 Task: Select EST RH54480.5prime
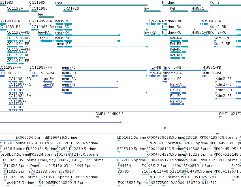(184, 174)
